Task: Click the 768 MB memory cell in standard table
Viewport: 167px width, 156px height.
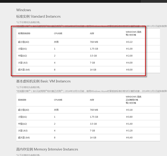Action: (x=94, y=42)
